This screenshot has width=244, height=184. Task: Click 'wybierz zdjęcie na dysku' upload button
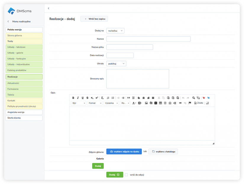tap(124, 151)
